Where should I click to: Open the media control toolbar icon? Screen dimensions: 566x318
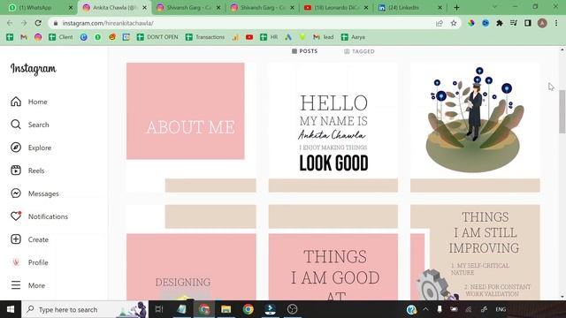[514, 23]
